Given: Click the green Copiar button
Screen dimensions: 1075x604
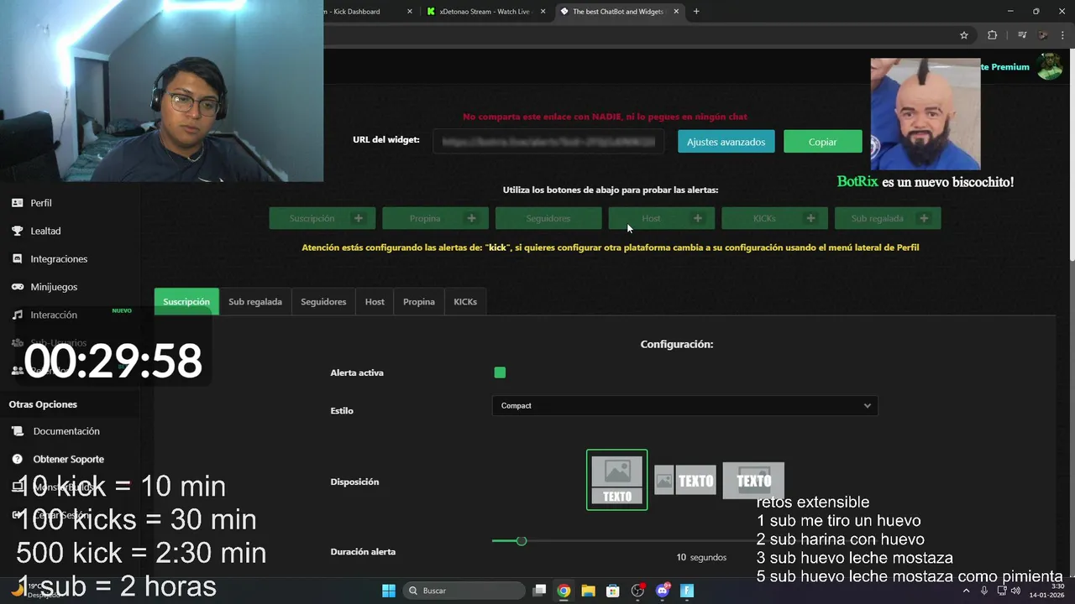Looking at the screenshot, I should [x=822, y=142].
